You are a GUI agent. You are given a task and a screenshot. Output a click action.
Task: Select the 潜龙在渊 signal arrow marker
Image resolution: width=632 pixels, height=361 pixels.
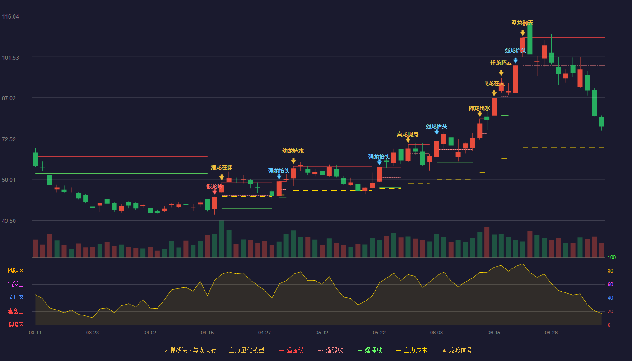click(222, 177)
